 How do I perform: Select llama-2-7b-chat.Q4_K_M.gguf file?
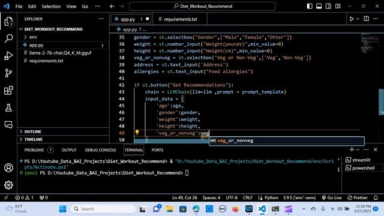pyautogui.click(x=60, y=53)
